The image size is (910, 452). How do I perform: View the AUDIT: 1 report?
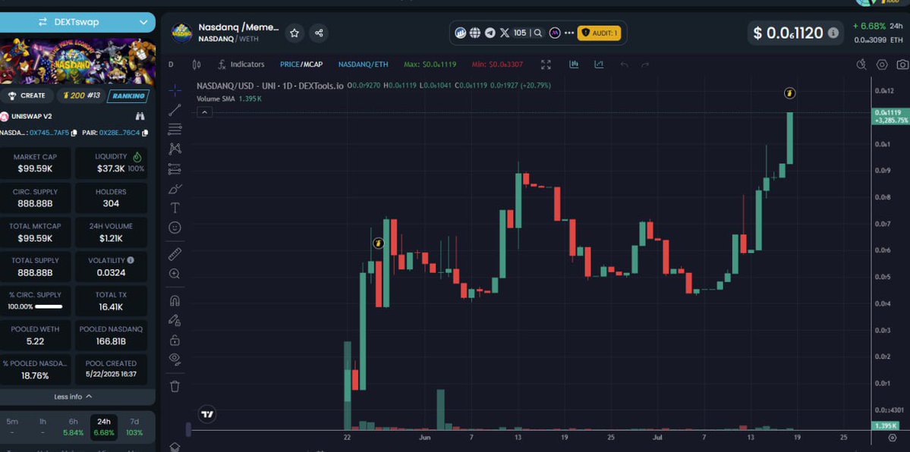coord(599,33)
